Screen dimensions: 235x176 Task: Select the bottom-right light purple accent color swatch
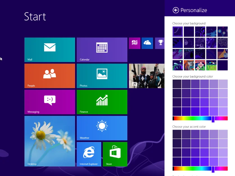tap(223, 162)
